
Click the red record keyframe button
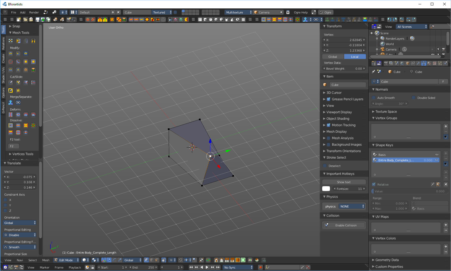tap(260, 267)
